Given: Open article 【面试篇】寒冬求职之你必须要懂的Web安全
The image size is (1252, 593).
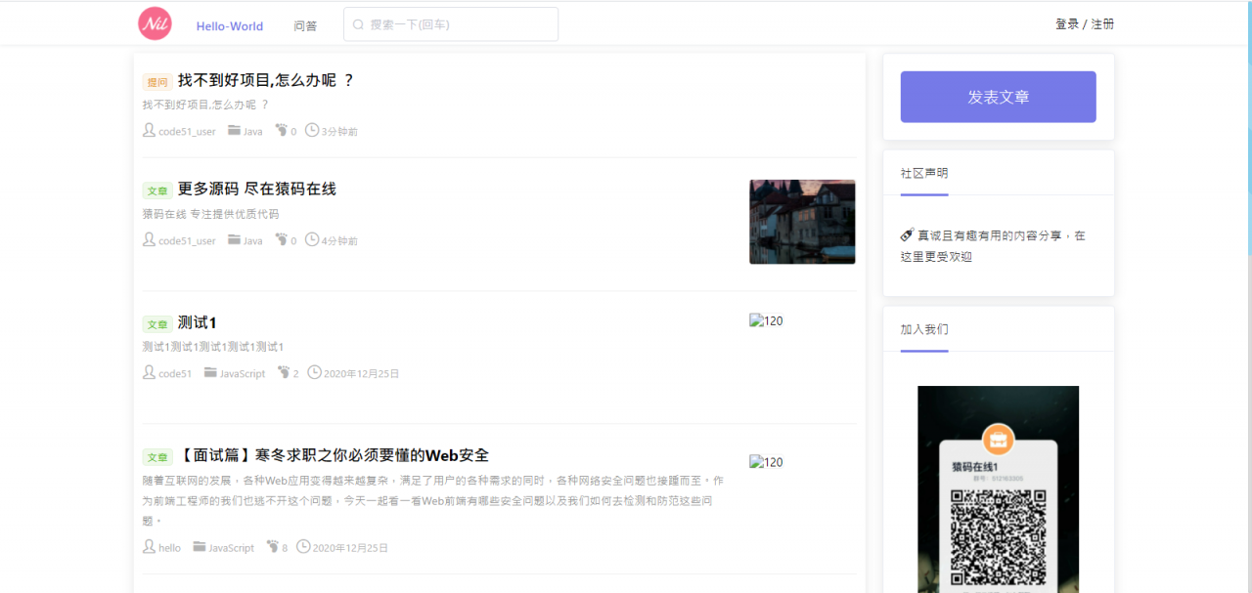Looking at the screenshot, I should click(334, 455).
